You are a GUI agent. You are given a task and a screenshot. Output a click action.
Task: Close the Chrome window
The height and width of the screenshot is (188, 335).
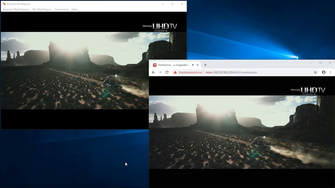pos(330,63)
